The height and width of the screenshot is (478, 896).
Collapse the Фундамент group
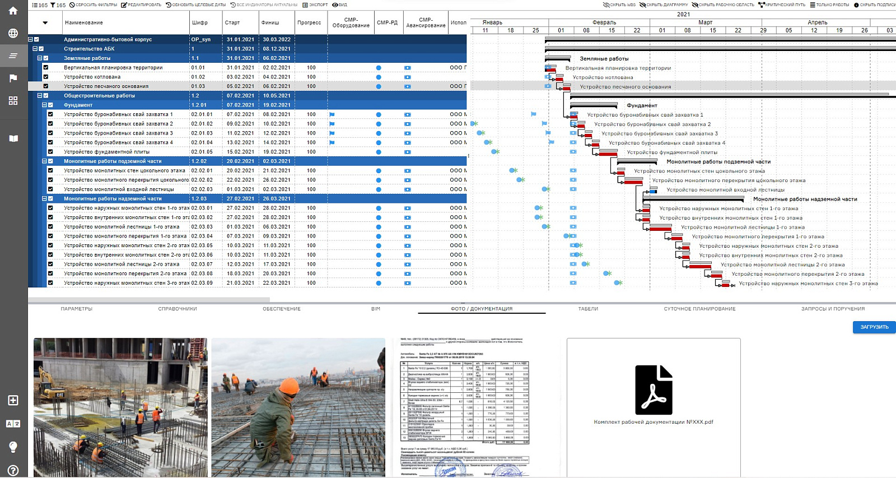(x=45, y=105)
